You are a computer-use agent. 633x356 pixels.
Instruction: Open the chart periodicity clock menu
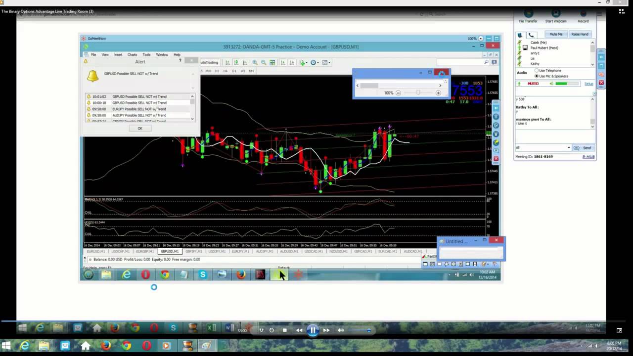pyautogui.click(x=315, y=62)
